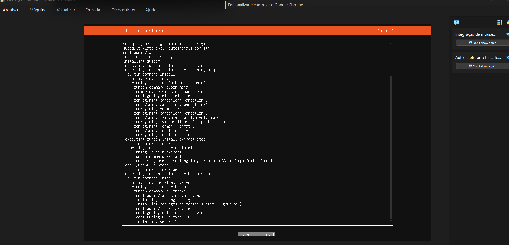This screenshot has width=509, height=245.
Task: Open the Ajuda menu
Action: 151,10
